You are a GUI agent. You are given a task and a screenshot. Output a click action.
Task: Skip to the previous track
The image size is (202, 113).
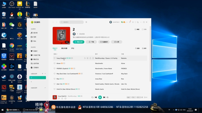[96, 97]
